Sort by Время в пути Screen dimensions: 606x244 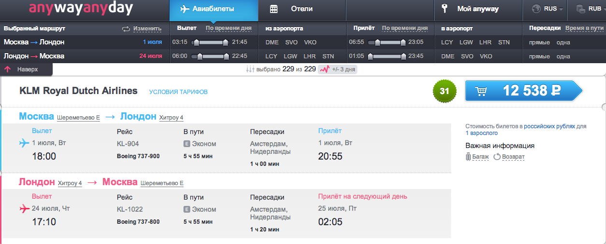tap(584, 28)
